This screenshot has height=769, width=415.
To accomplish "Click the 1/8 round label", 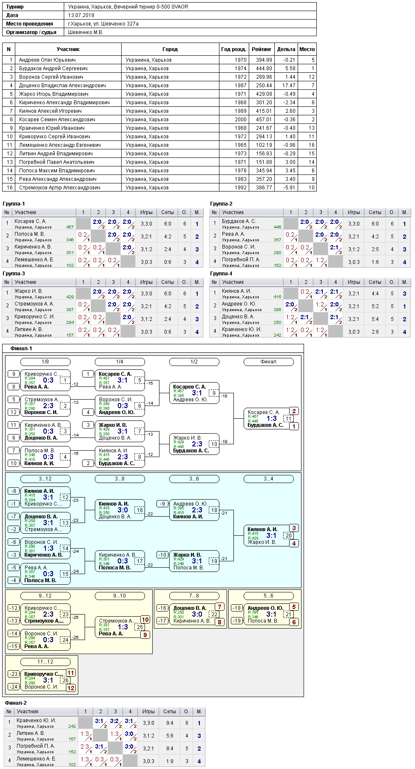I will pyautogui.click(x=45, y=362).
